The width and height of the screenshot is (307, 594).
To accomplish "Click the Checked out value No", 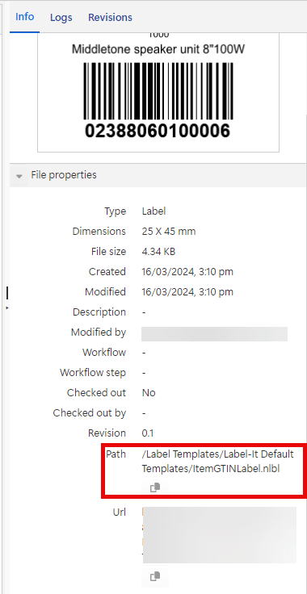I will (149, 392).
